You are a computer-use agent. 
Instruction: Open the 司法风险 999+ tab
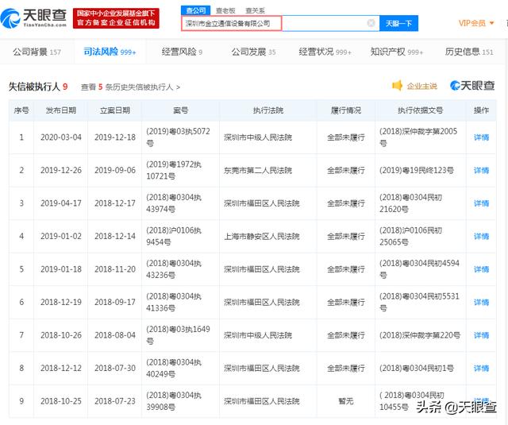[110, 52]
